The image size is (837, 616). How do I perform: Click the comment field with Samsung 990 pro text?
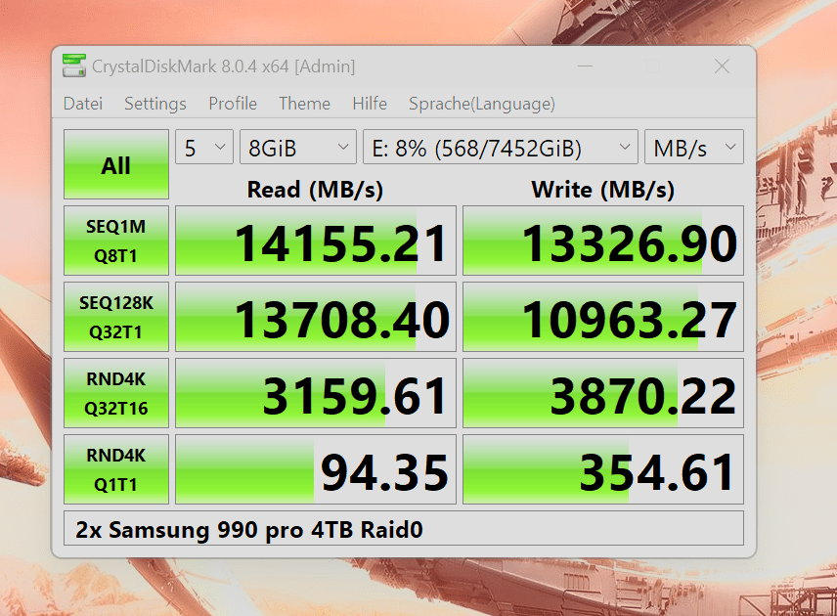click(404, 528)
